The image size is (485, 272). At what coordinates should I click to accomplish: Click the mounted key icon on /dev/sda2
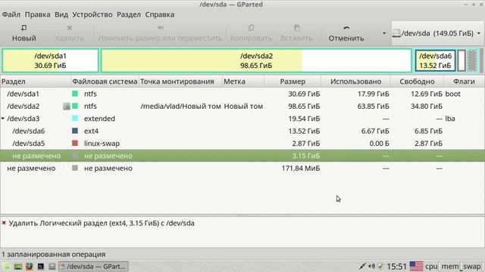point(67,106)
